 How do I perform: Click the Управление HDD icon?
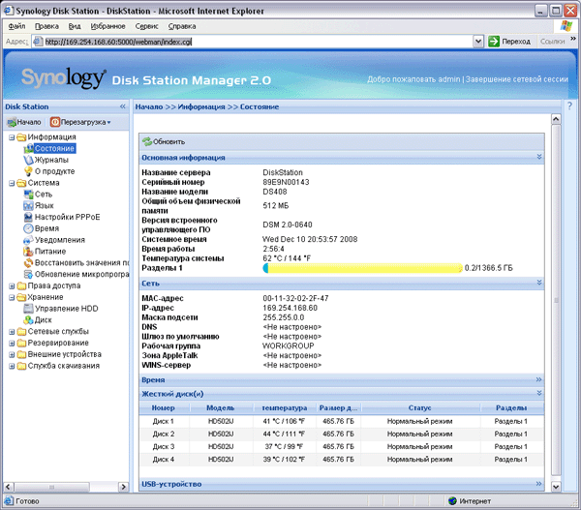[28, 309]
